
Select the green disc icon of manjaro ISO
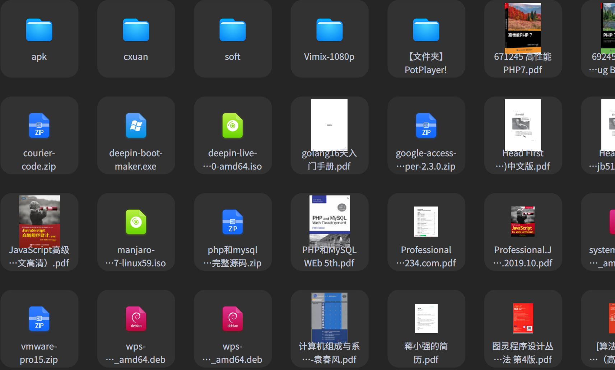click(136, 222)
